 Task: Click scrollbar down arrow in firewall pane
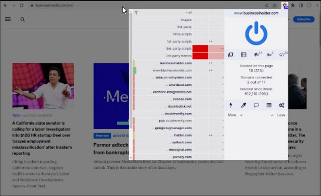pyautogui.click(x=131, y=158)
